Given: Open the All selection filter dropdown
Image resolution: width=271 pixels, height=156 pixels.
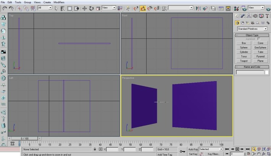Looking at the screenshot, I should click(45, 8).
